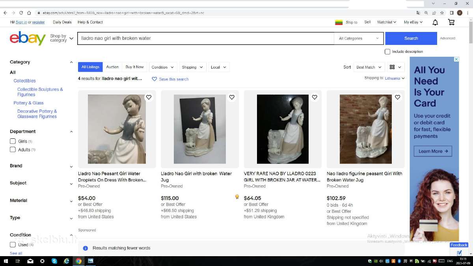473x266 pixels.
Task: Click the eBay logo
Action: (28, 38)
